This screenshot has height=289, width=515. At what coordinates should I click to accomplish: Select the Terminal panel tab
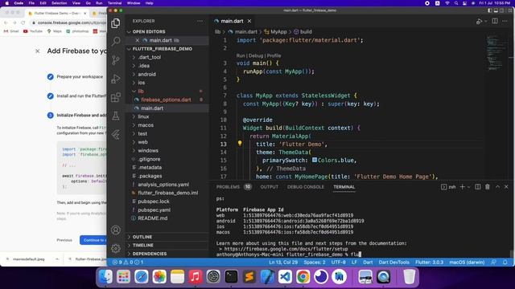tap(344, 187)
